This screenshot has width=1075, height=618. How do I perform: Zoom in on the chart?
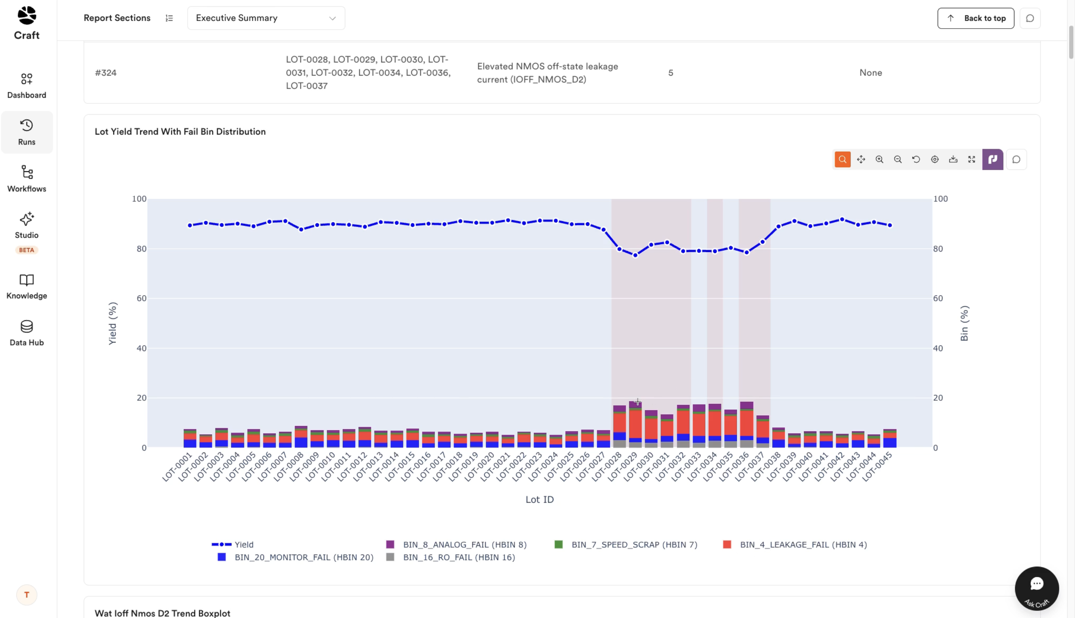point(880,159)
